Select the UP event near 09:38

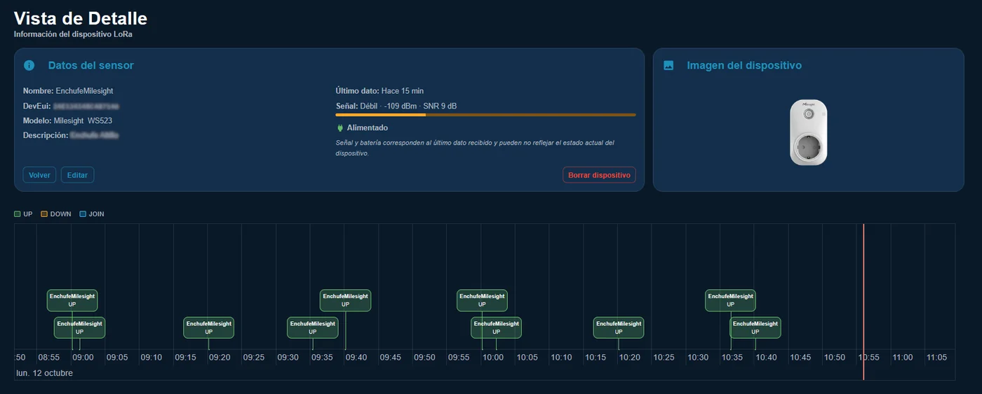point(345,300)
